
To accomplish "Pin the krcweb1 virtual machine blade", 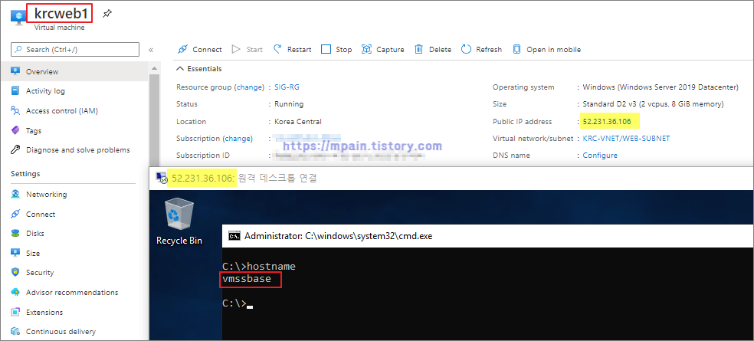I will point(107,14).
